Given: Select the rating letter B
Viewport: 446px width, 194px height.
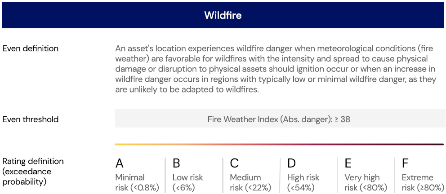Looking at the screenshot, I should (176, 163).
